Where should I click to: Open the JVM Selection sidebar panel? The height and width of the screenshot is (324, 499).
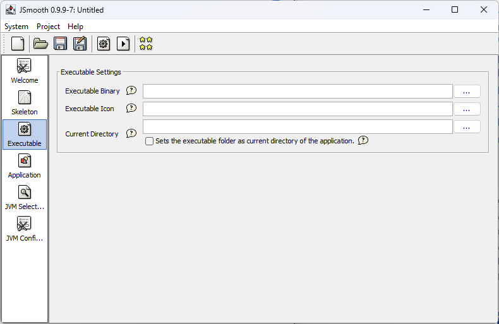(x=25, y=197)
